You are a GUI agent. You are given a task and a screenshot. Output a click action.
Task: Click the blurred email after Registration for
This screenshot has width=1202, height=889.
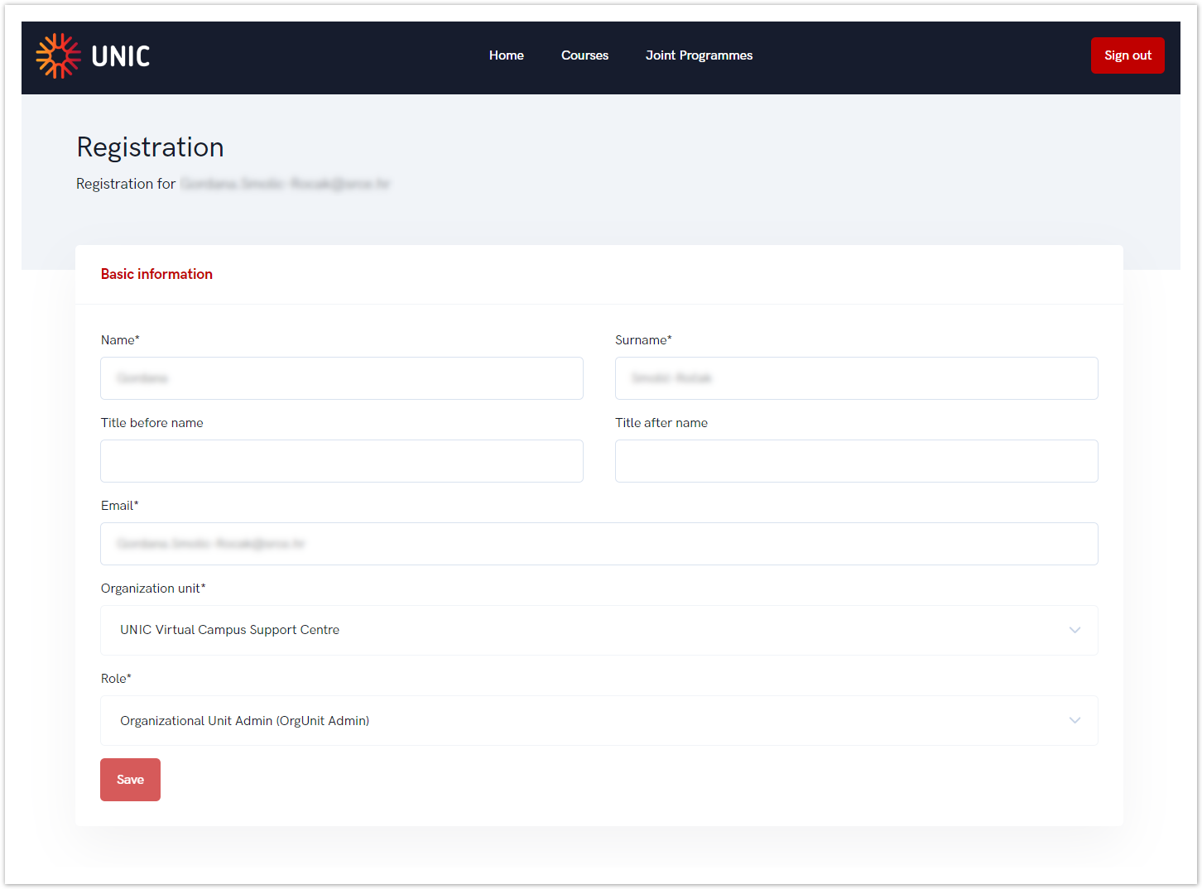click(x=285, y=184)
